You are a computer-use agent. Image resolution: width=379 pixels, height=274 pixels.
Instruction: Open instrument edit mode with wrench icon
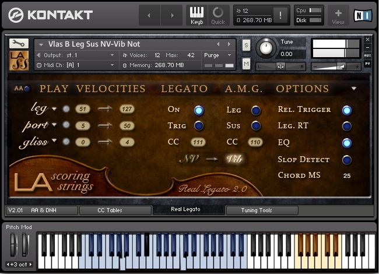[19, 44]
